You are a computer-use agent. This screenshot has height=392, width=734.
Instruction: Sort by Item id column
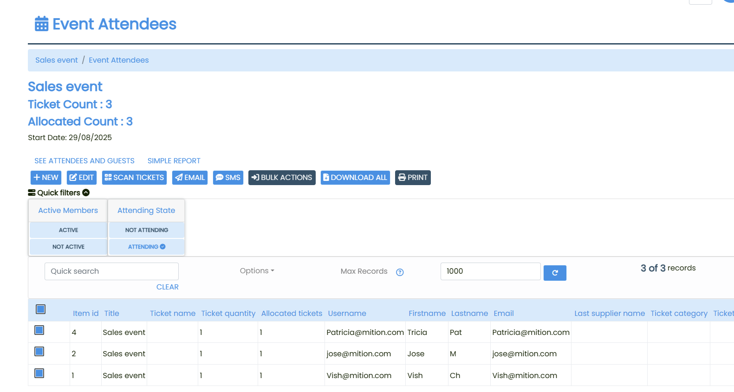[x=85, y=314]
